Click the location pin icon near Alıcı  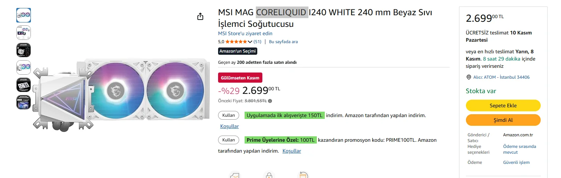point(468,77)
